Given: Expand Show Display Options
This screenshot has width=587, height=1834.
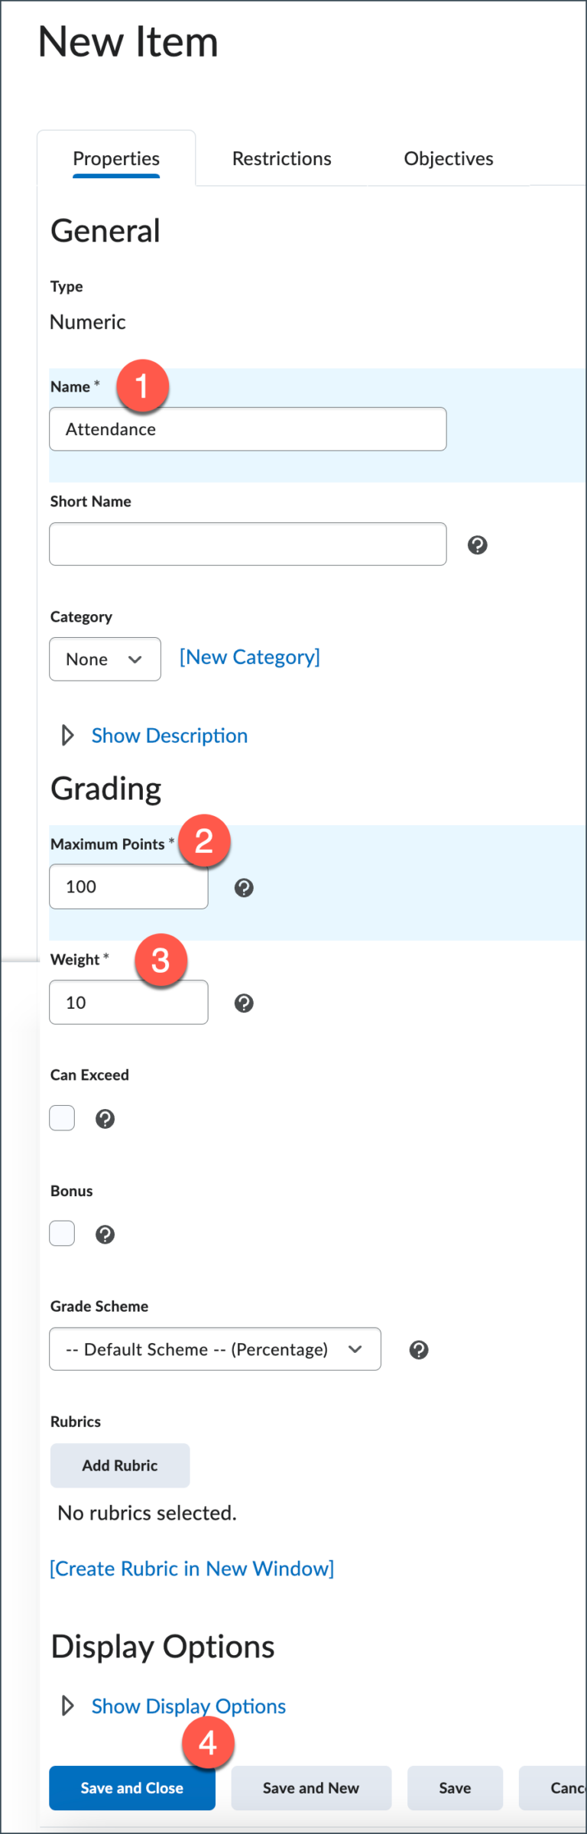Looking at the screenshot, I should click(188, 1706).
